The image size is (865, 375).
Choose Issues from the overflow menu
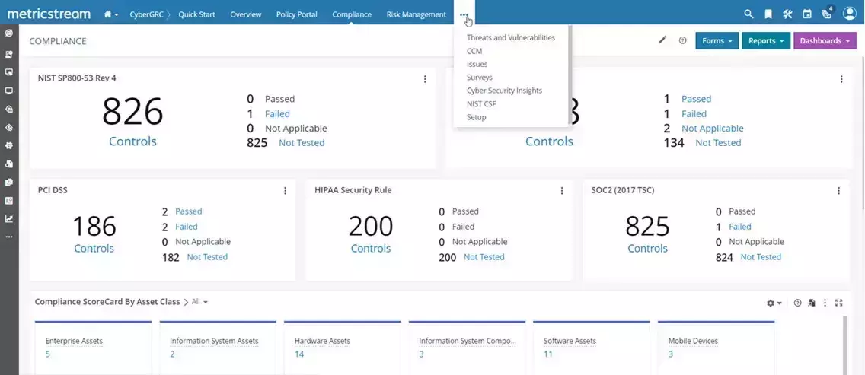coord(477,64)
